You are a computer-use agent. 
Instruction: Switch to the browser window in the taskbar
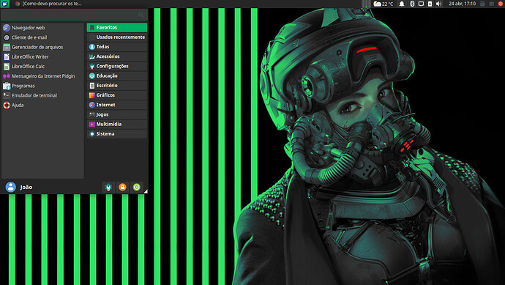pos(48,4)
